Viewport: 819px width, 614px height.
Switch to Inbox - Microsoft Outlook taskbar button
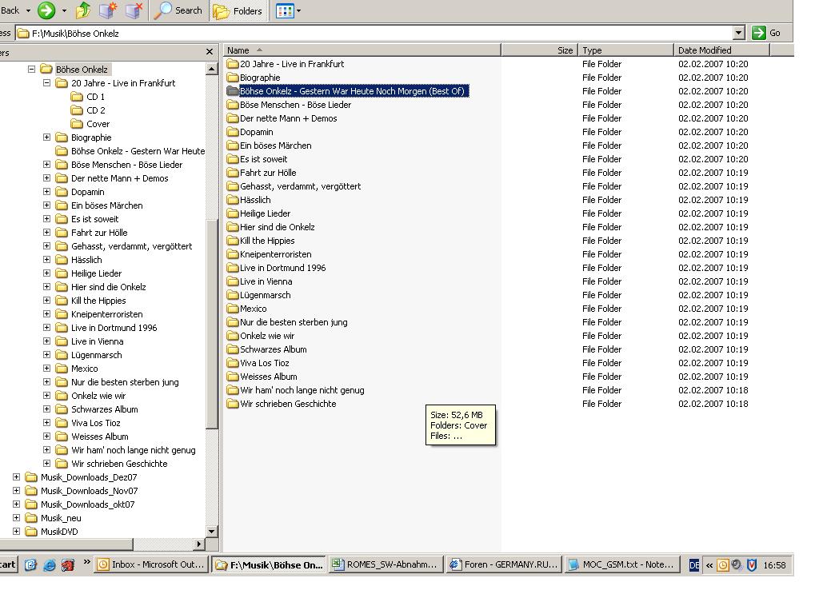151,564
